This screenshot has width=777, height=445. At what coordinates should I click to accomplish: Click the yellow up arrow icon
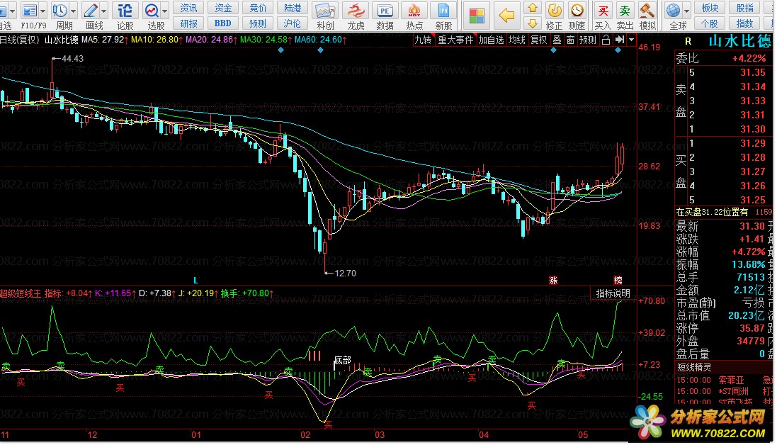pos(532,8)
